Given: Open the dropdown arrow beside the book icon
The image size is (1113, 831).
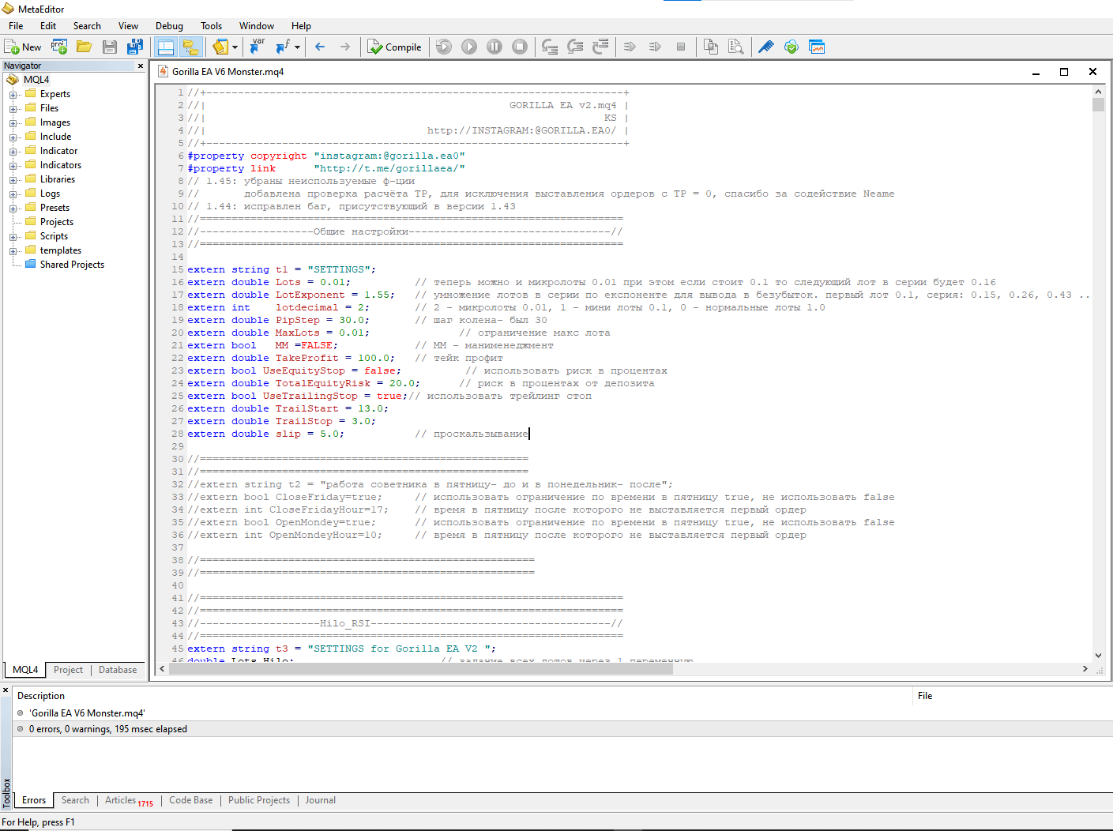Looking at the screenshot, I should (x=235, y=47).
